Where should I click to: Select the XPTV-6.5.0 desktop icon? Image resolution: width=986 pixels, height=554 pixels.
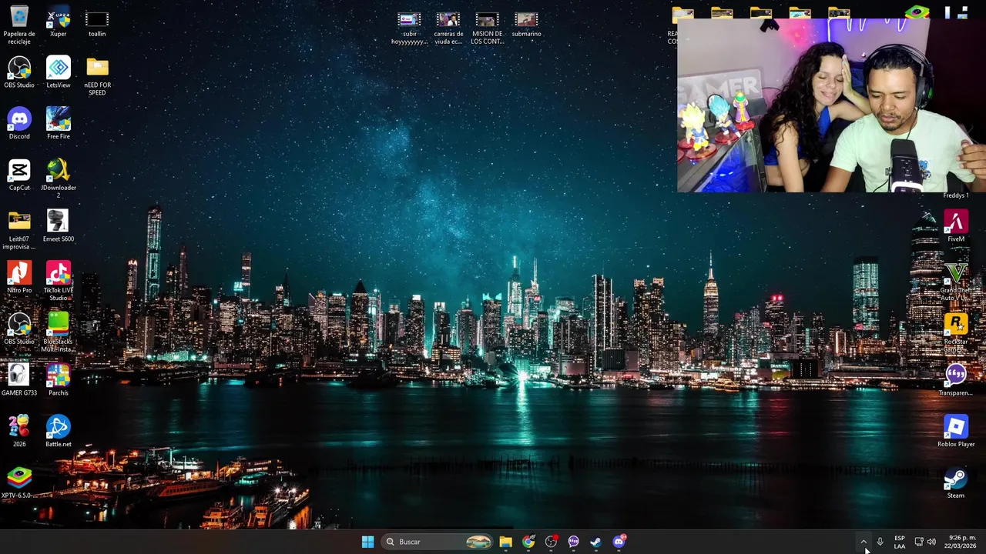19,482
